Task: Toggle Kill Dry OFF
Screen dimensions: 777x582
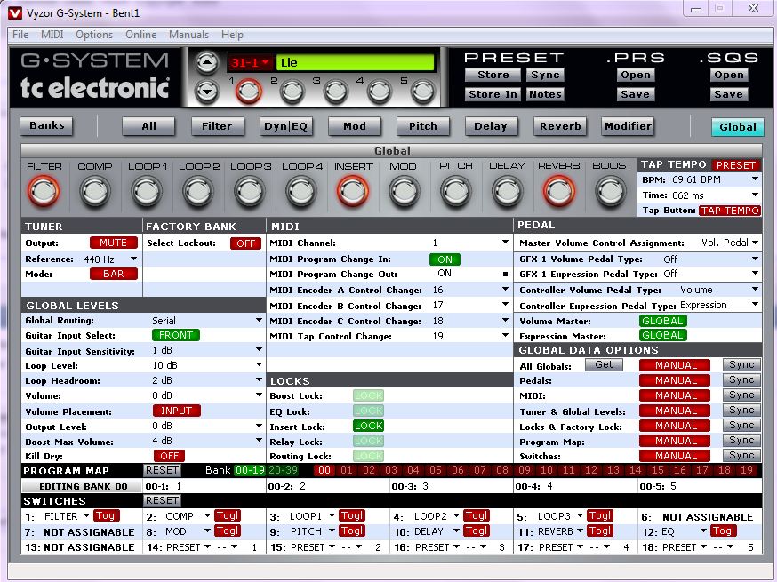Action: [170, 456]
